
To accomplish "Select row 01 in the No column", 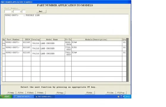I will (4, 43).
